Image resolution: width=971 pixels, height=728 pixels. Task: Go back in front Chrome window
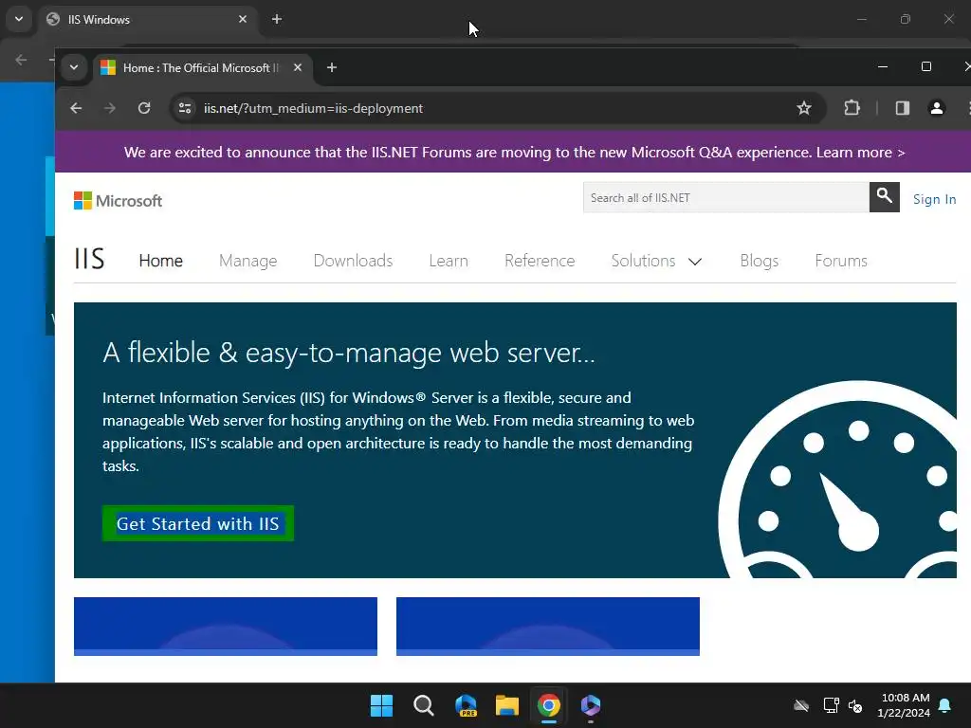point(76,108)
